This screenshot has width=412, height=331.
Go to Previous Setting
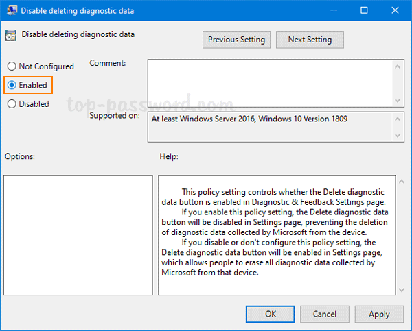tap(237, 40)
